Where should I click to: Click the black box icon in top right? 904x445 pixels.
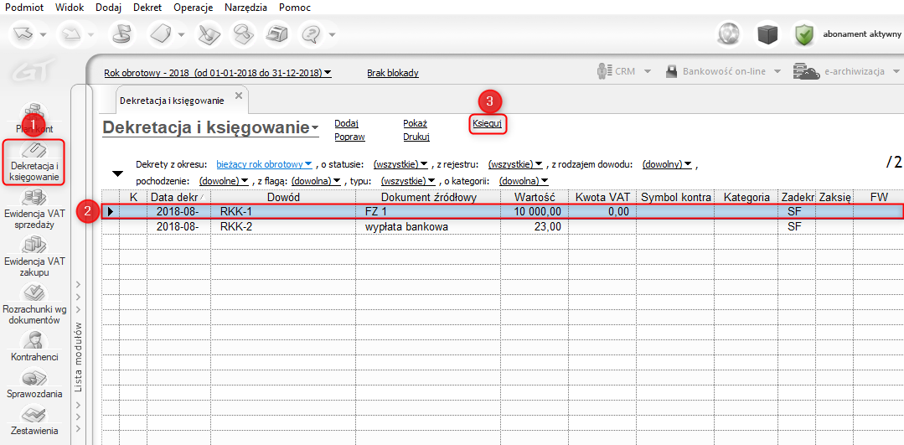pos(767,34)
